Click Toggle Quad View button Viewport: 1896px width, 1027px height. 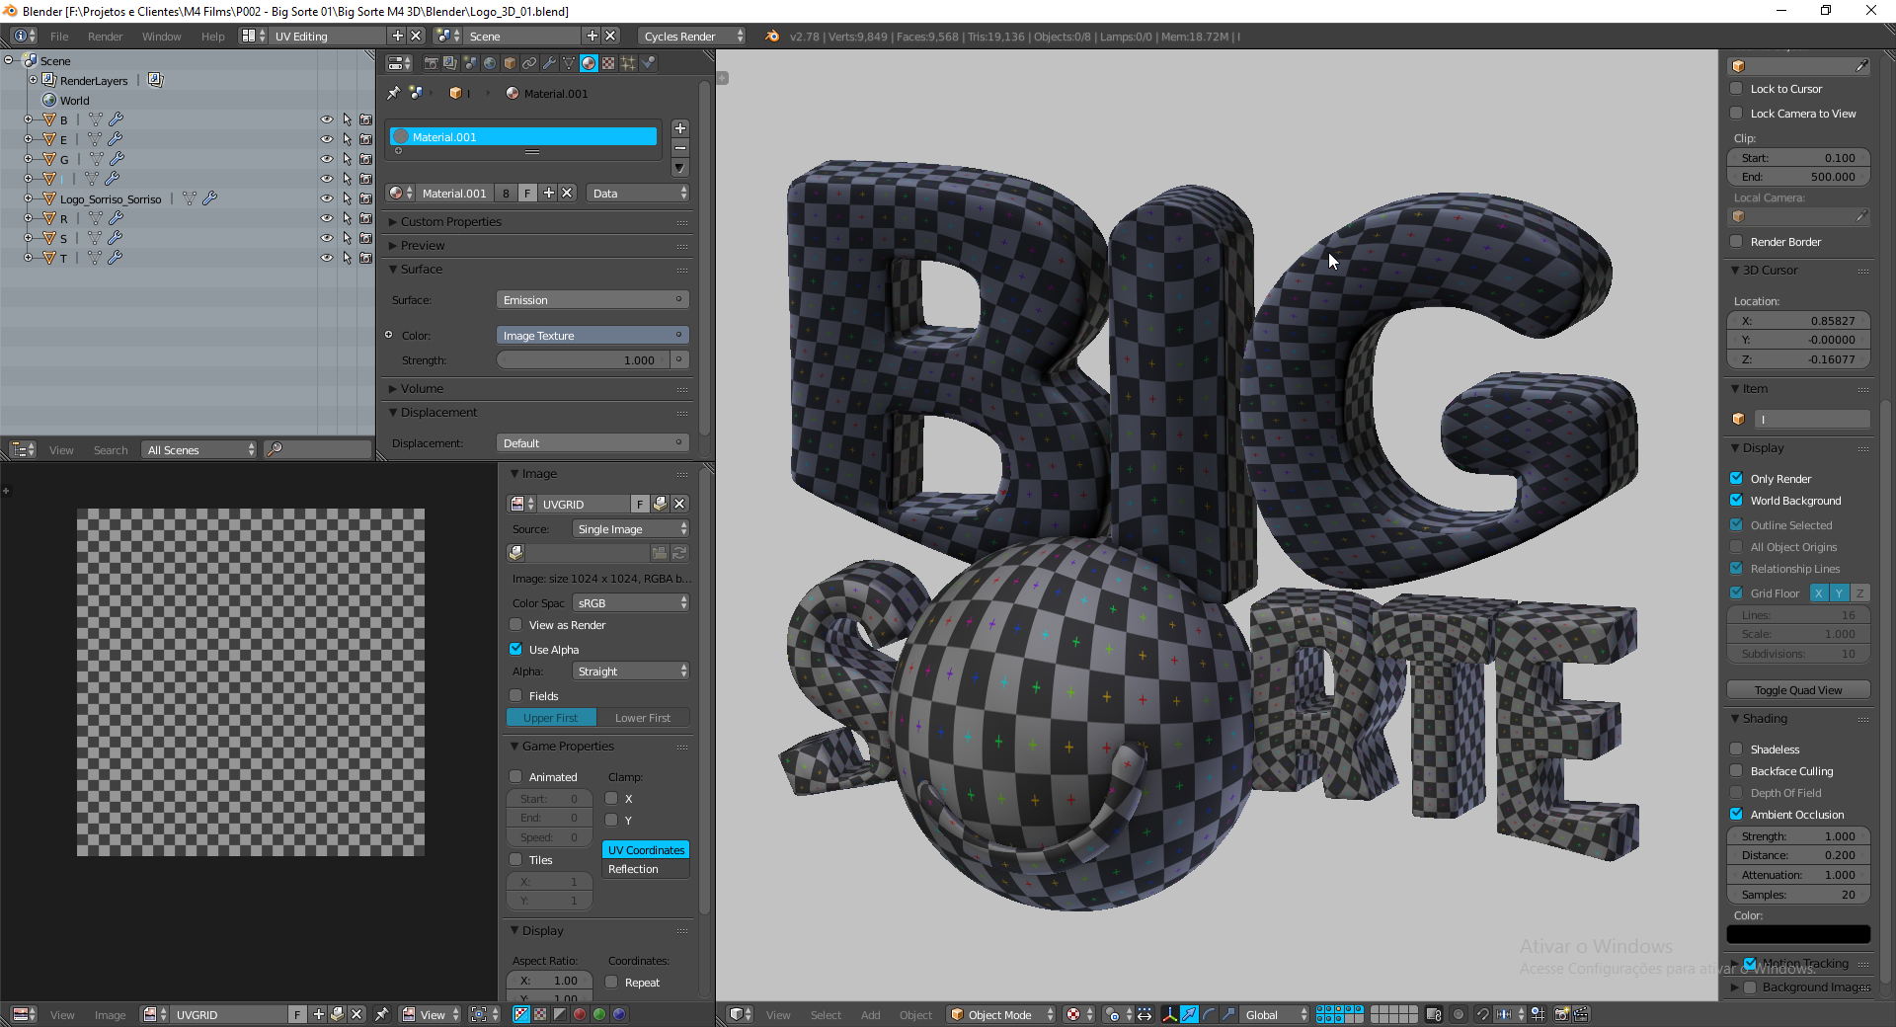point(1798,690)
